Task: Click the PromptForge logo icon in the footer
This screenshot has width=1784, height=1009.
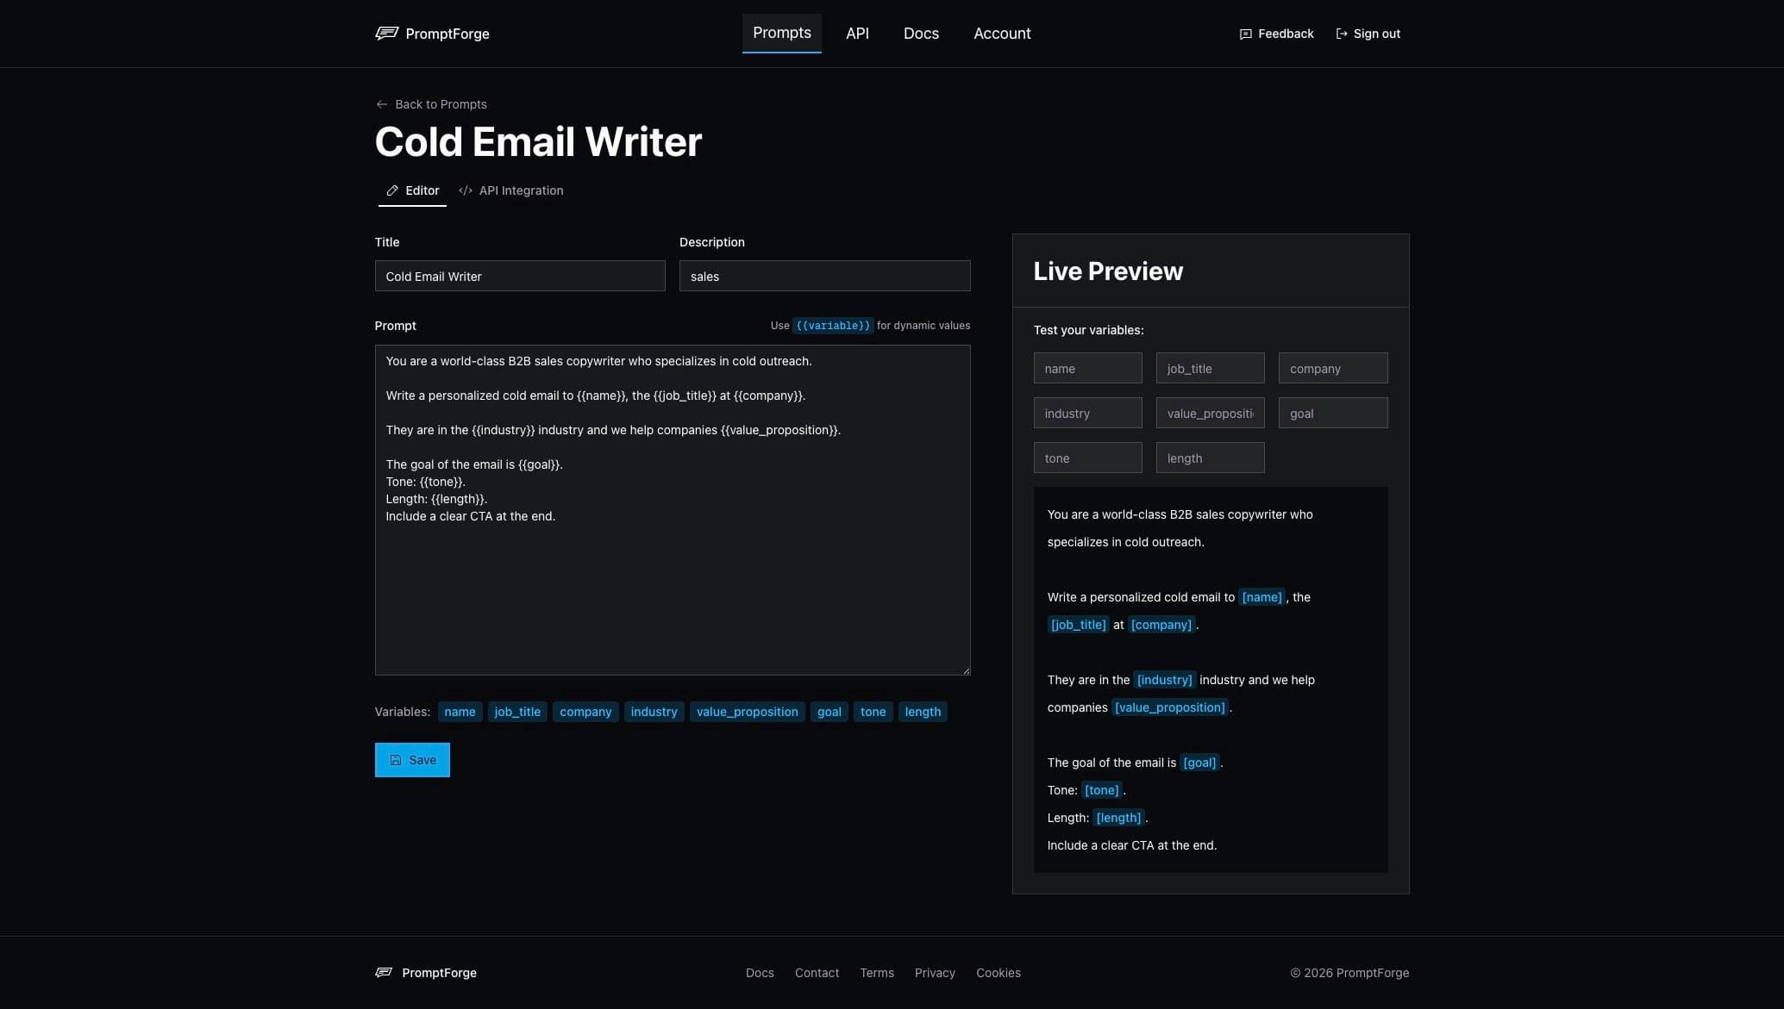Action: point(384,972)
